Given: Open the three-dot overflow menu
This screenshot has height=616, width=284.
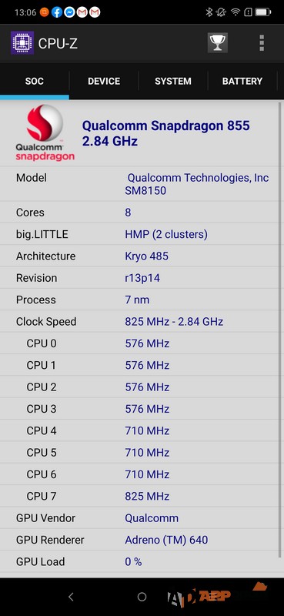Looking at the screenshot, I should [262, 43].
